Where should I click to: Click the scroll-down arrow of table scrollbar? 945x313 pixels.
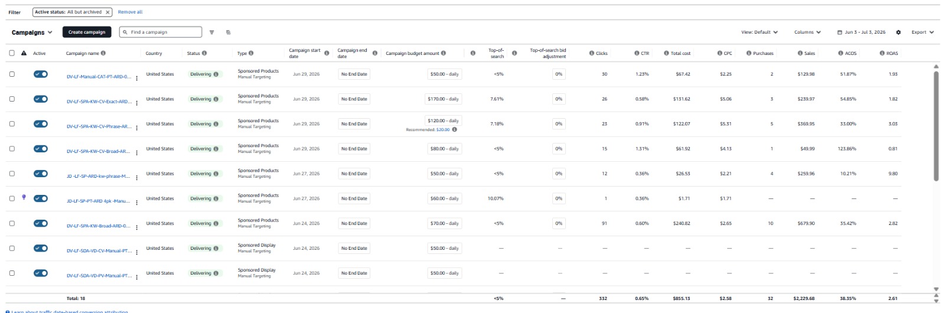(936, 289)
